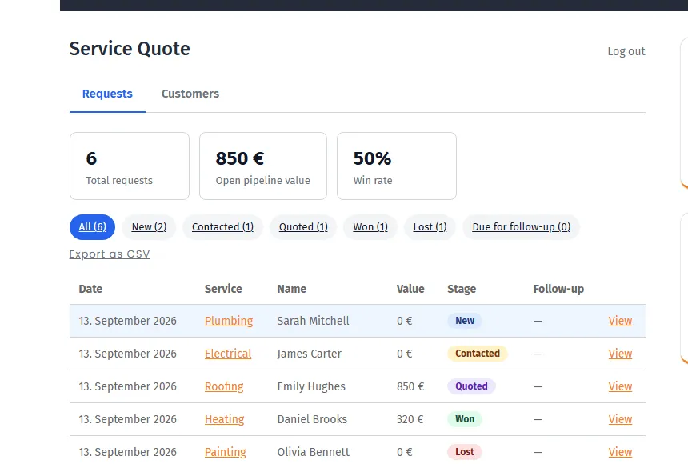View Sarah Mitchell's request

pos(620,321)
